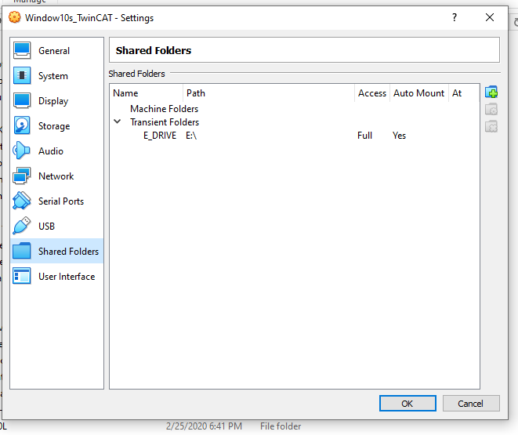Click the USB plug icon

click(22, 227)
